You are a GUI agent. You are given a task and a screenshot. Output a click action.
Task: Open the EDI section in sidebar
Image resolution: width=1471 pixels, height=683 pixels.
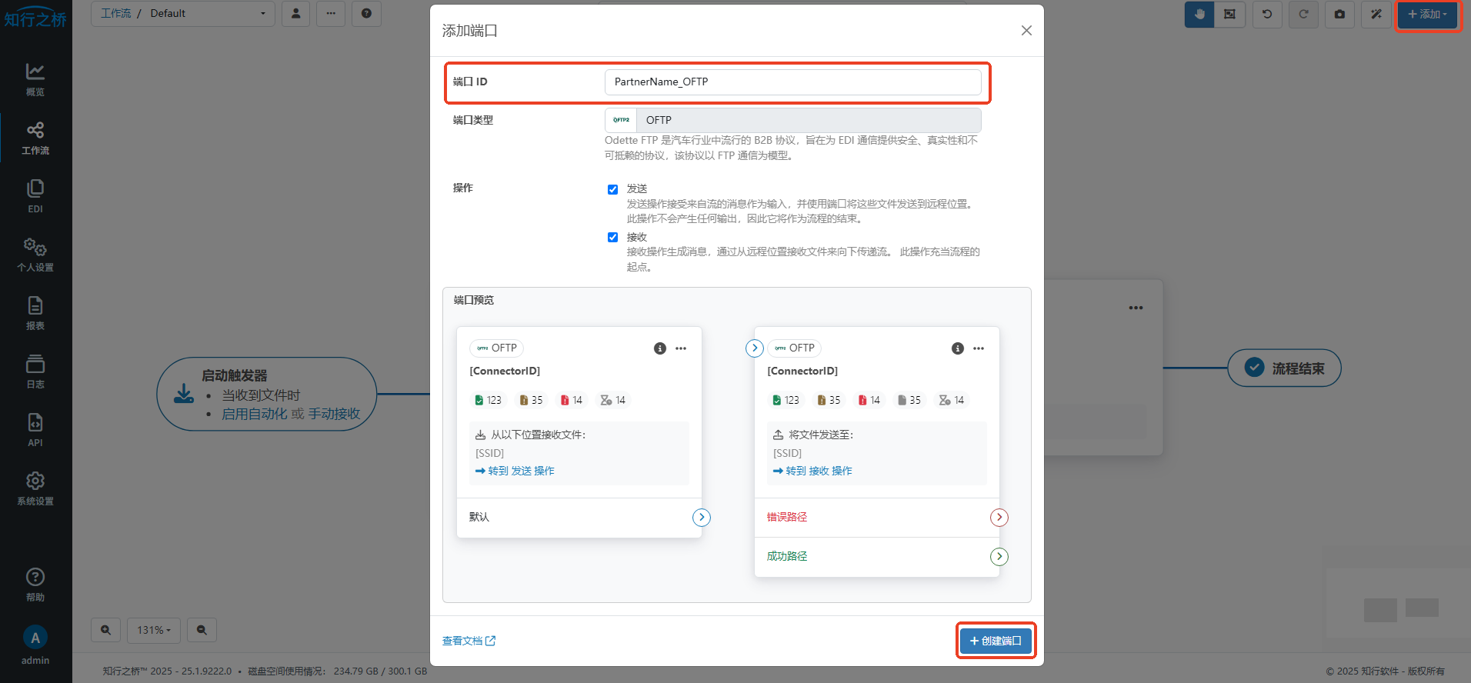coord(35,196)
